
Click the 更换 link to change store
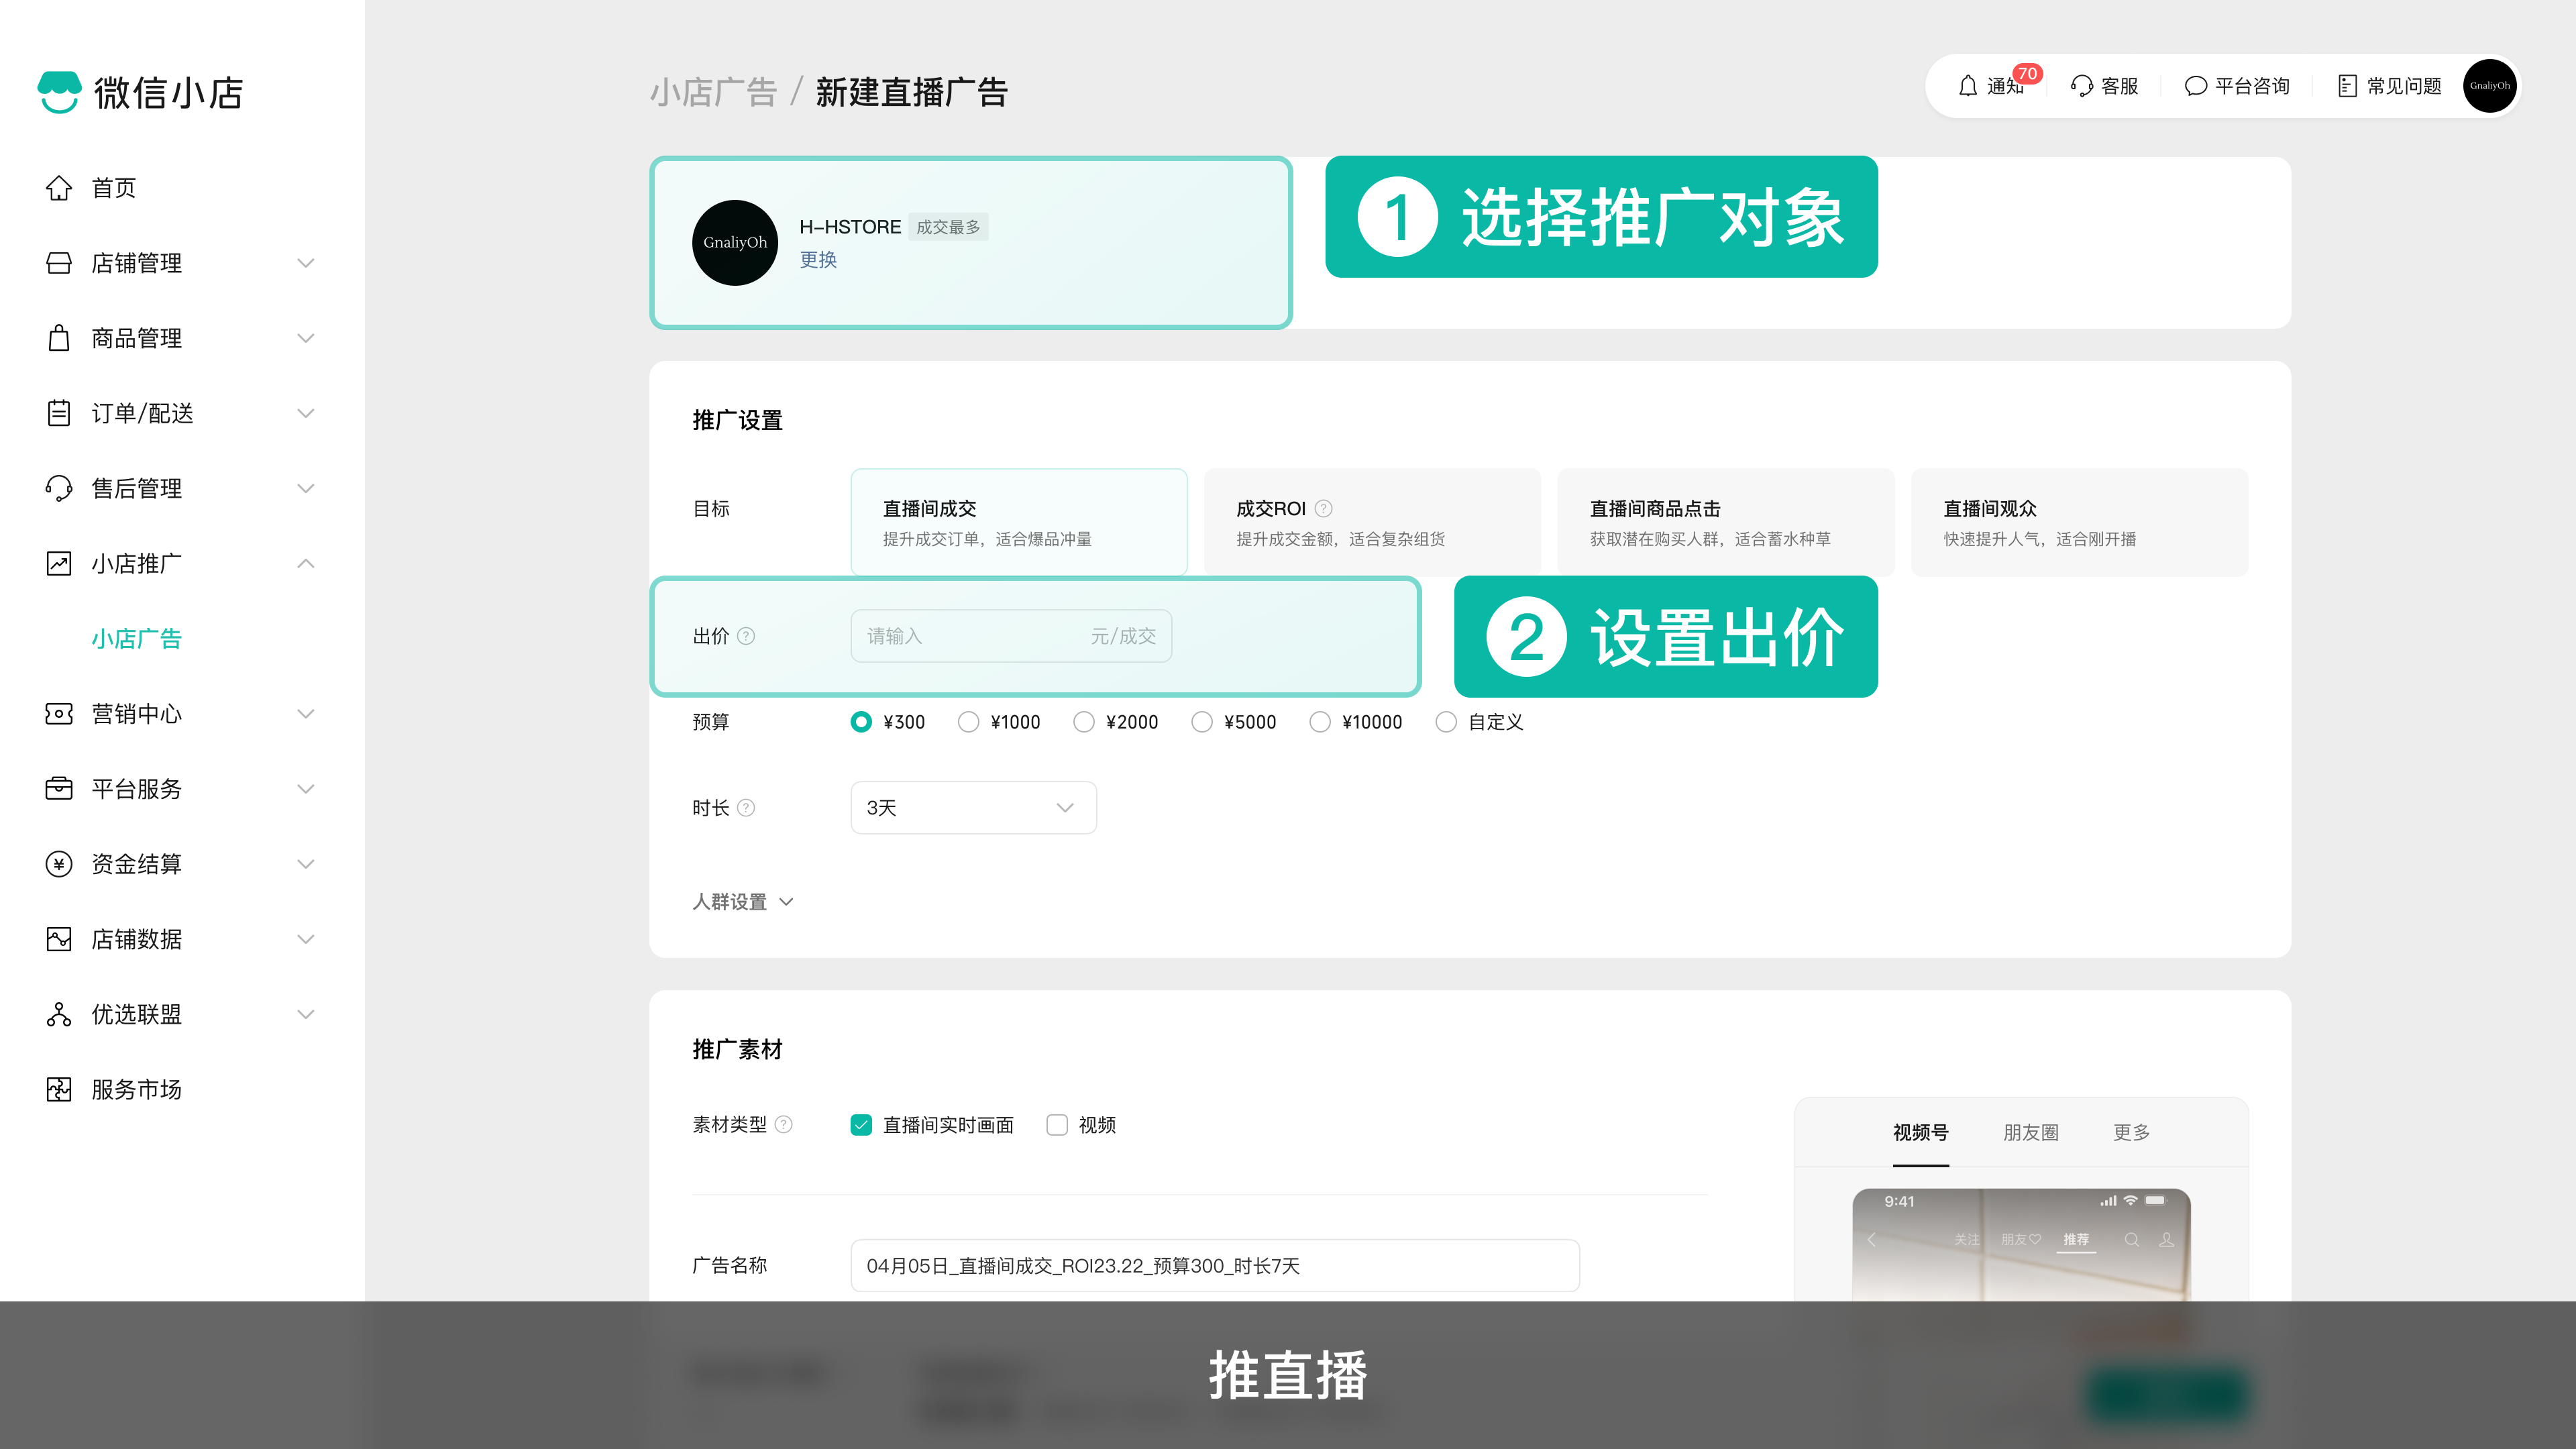(x=818, y=260)
